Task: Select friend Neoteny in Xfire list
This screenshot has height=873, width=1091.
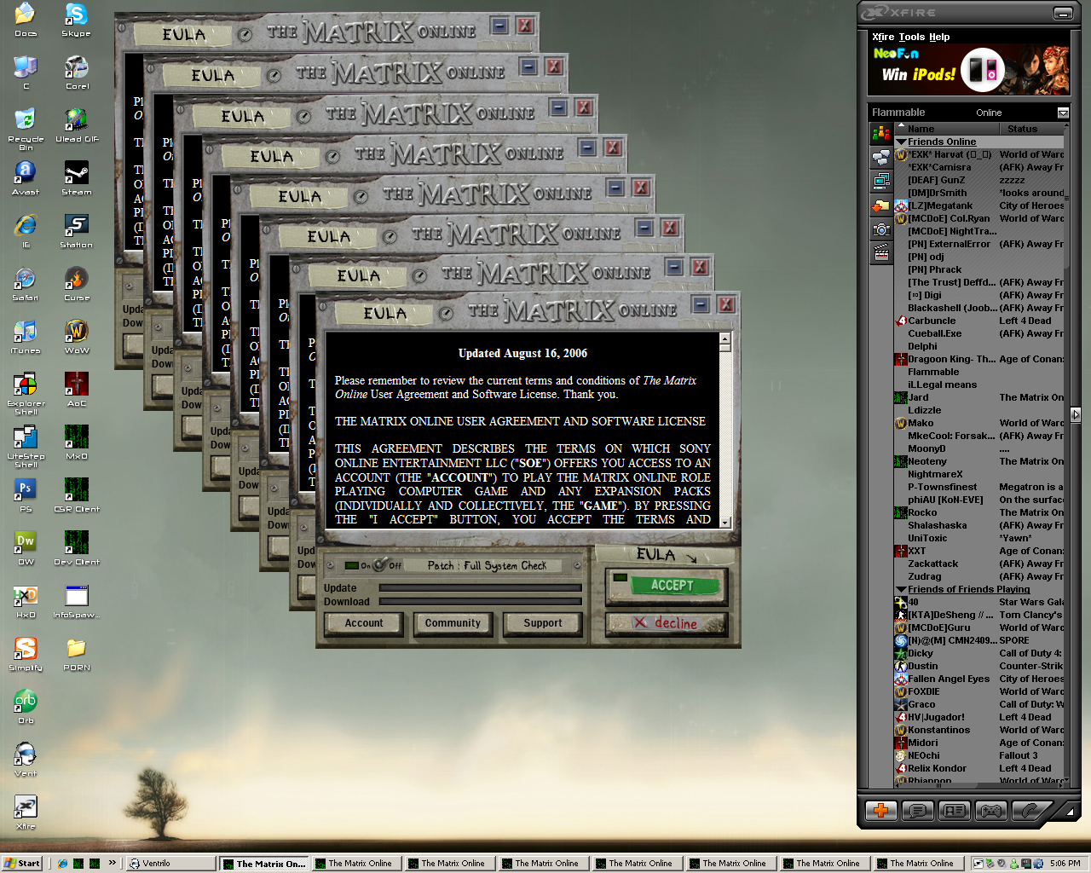Action: (x=979, y=461)
